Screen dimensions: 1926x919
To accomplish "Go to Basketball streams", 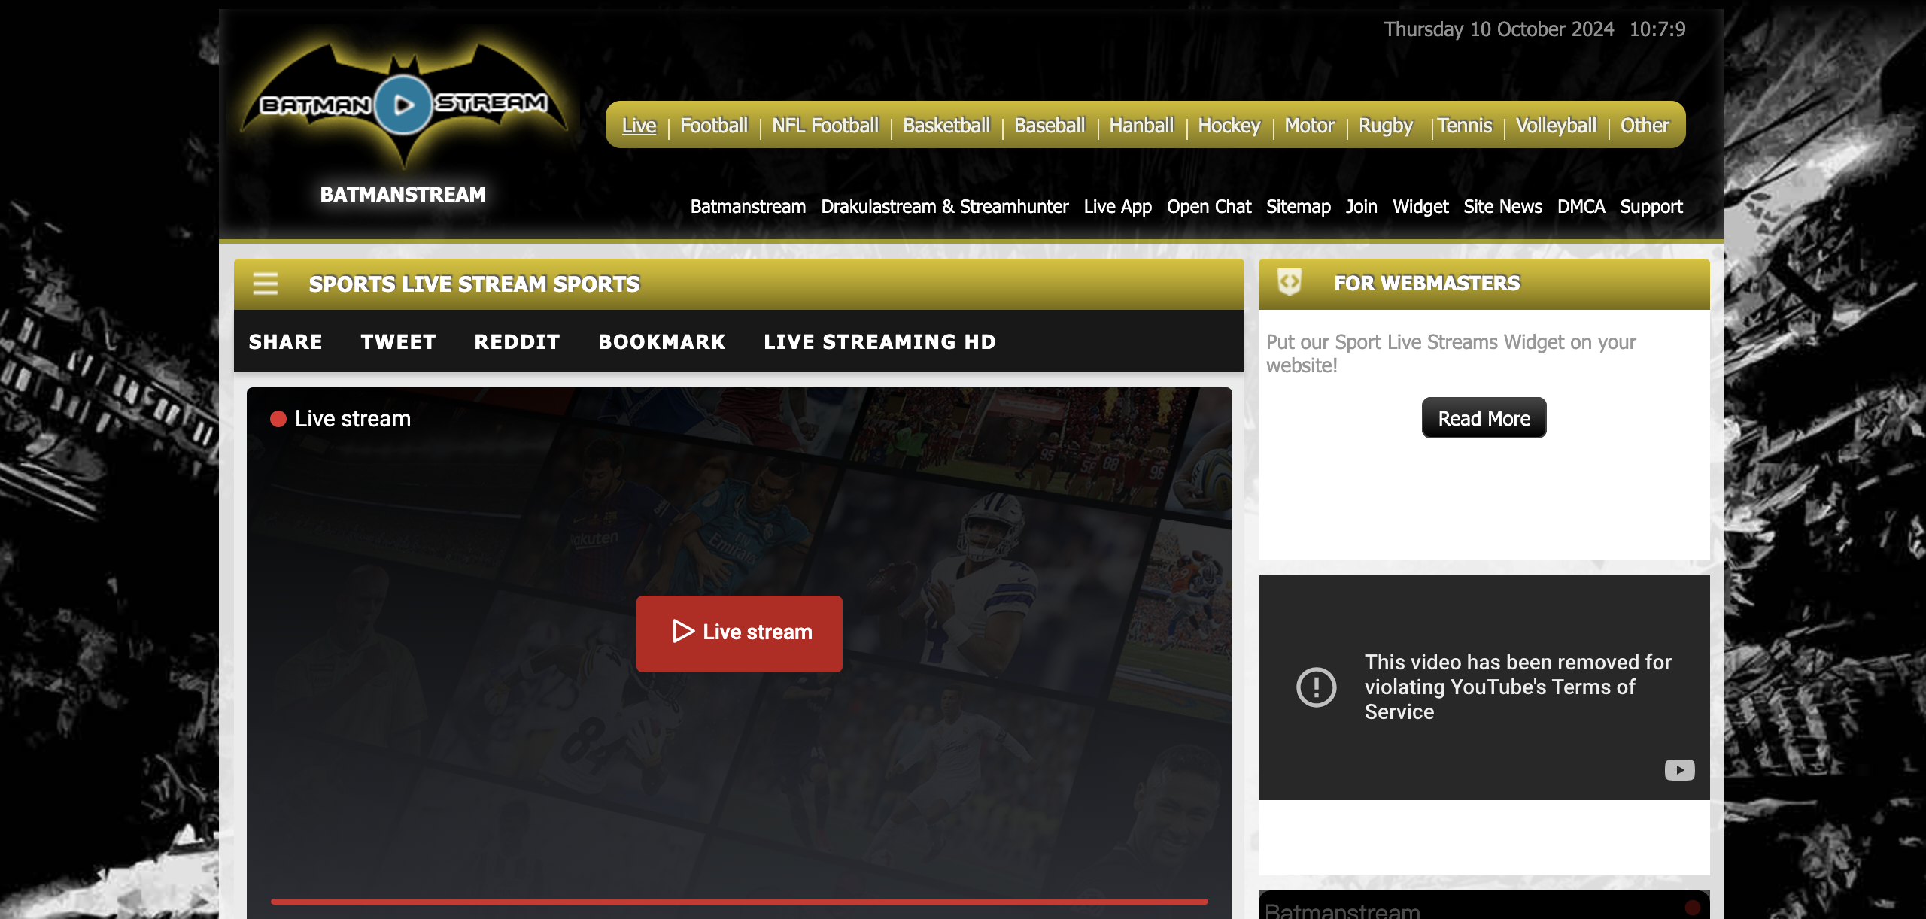I will (x=946, y=126).
